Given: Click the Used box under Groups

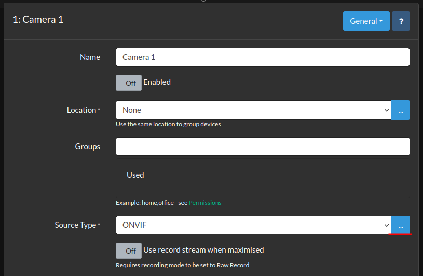Looking at the screenshot, I should tap(263, 178).
